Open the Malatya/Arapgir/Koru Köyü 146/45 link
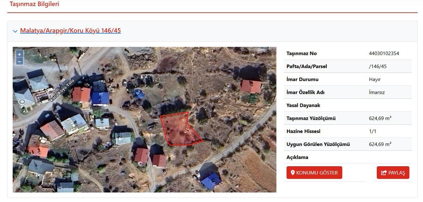Screen dimensions: 423x202 click(70, 31)
